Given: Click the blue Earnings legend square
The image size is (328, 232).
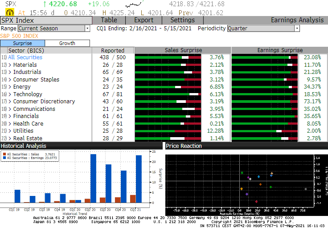Looking at the screenshot, I should 4,158.
